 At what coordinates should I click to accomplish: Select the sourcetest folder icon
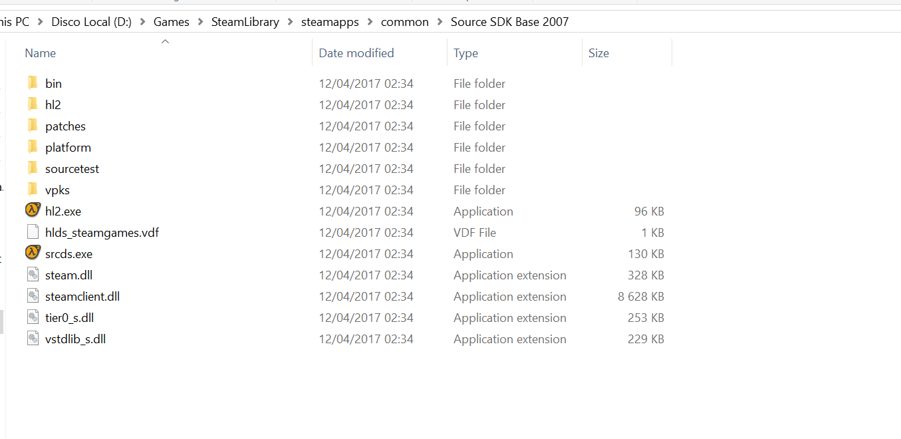coord(33,168)
